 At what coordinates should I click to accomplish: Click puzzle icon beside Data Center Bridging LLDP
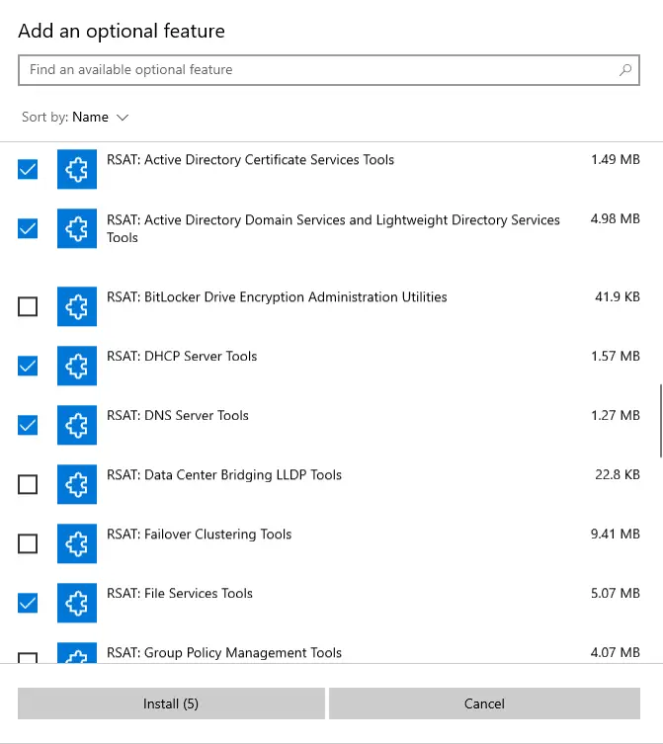click(77, 484)
